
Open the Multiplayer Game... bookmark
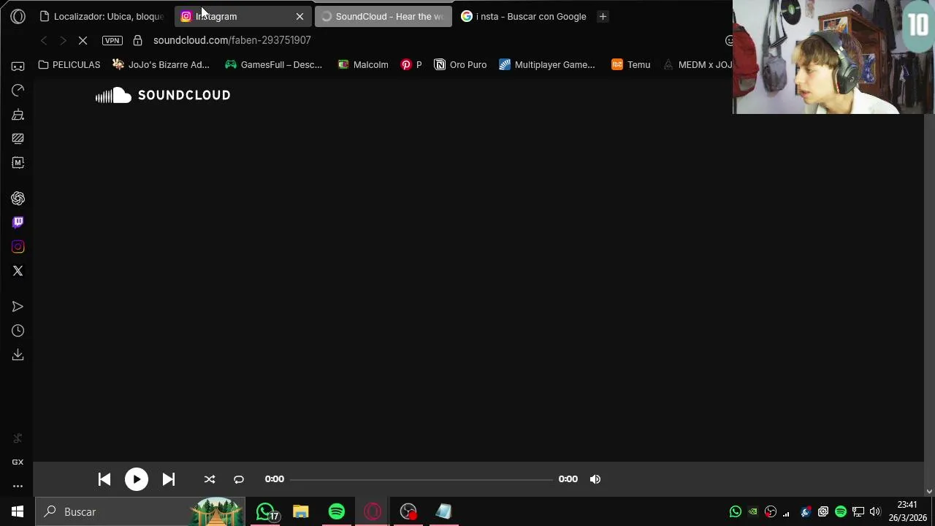click(x=547, y=64)
